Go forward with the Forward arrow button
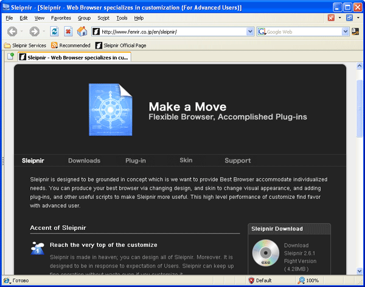Viewport: 365px width, 287px height. (34, 32)
